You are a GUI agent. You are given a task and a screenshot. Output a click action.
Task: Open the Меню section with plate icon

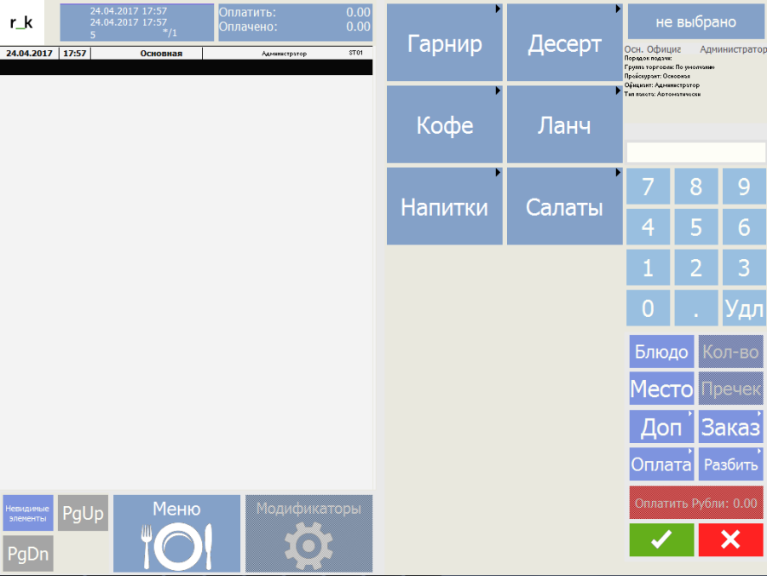pos(176,533)
